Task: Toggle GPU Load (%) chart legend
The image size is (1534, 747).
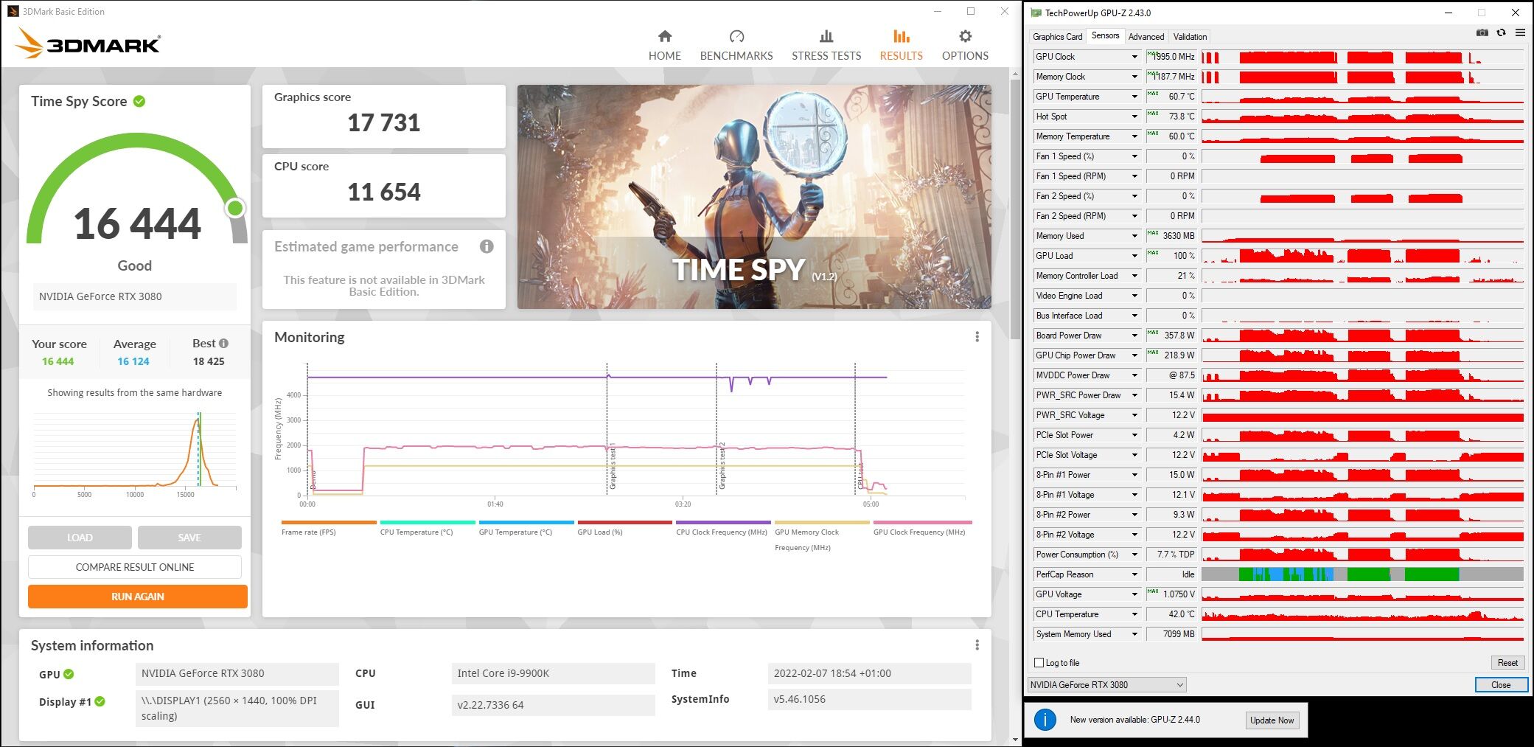Action: click(x=599, y=532)
